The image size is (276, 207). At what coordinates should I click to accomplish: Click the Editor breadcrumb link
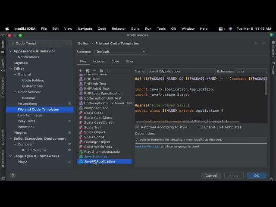click(83, 43)
